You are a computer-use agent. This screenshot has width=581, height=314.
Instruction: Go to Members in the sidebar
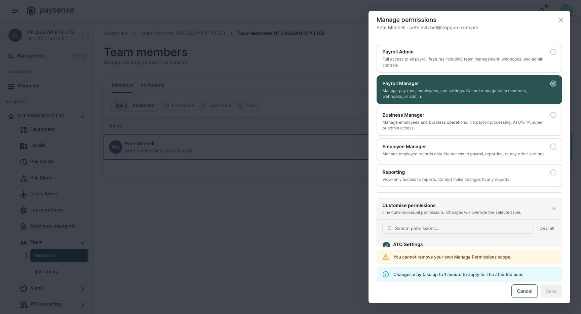[59, 256]
